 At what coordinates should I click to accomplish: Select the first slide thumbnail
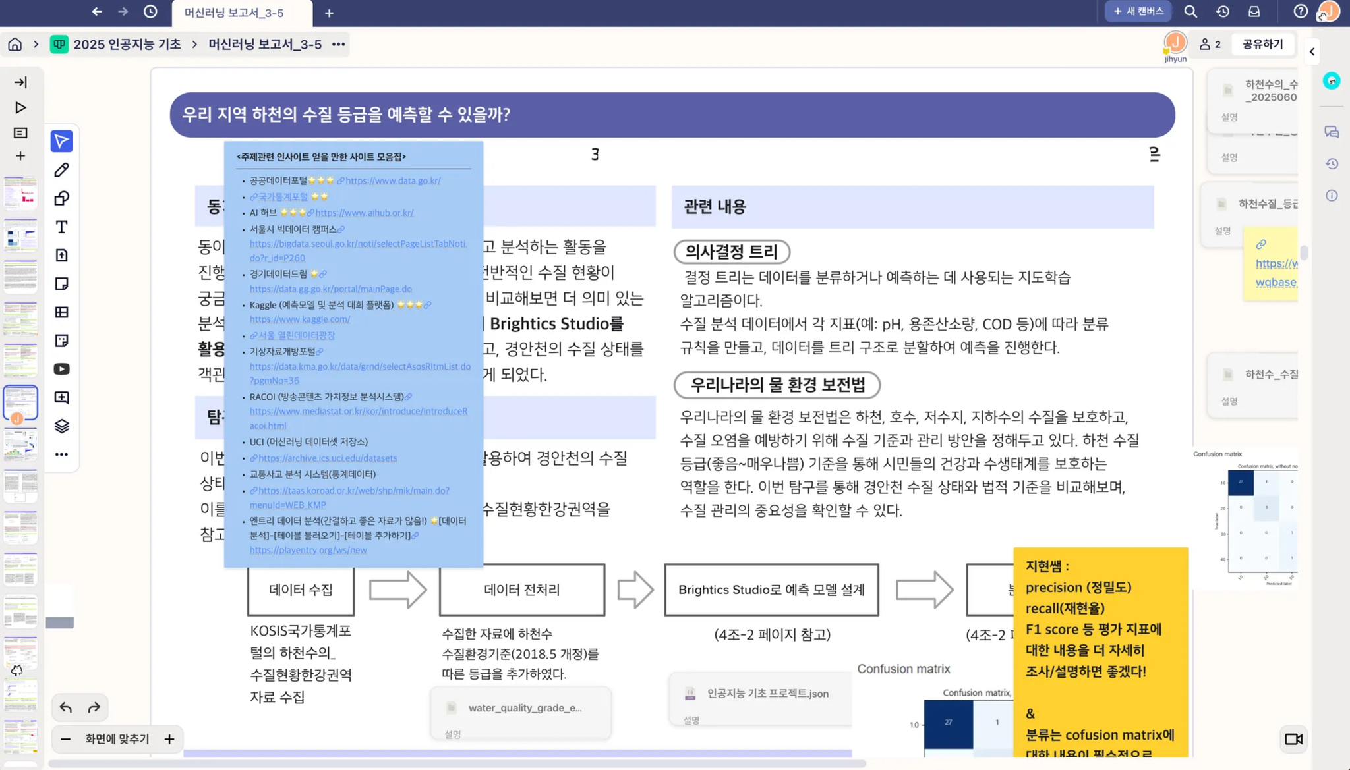point(20,192)
